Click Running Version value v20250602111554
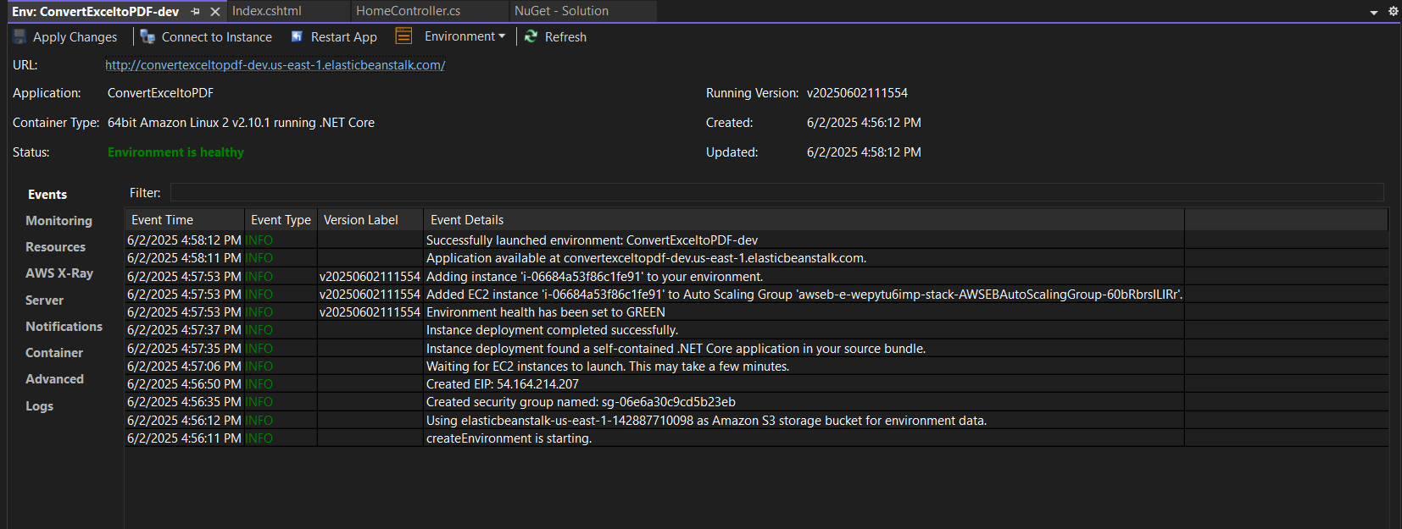The image size is (1402, 529). 857,93
